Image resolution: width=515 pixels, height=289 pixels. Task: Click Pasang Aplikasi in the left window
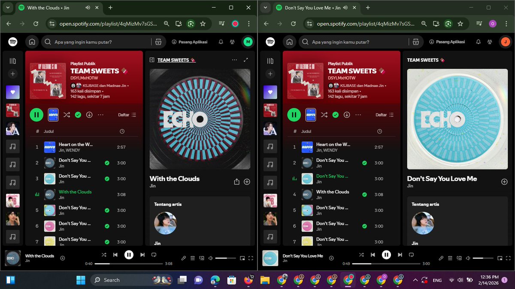pyautogui.click(x=190, y=42)
